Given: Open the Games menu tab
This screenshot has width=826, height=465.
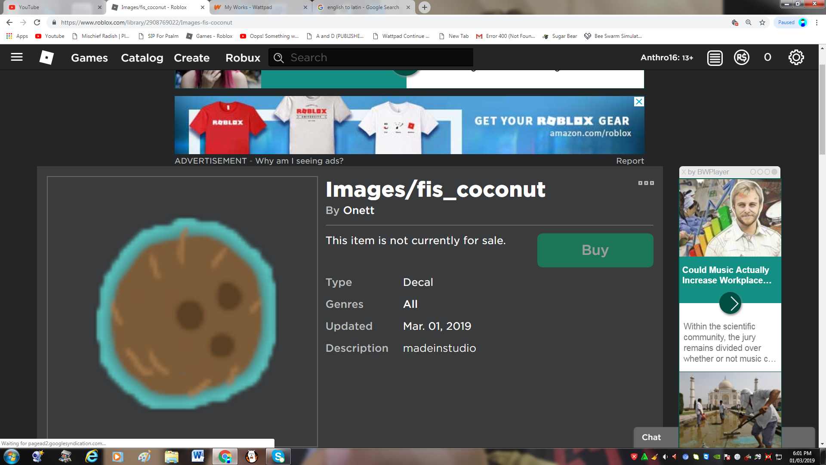Looking at the screenshot, I should coord(89,57).
